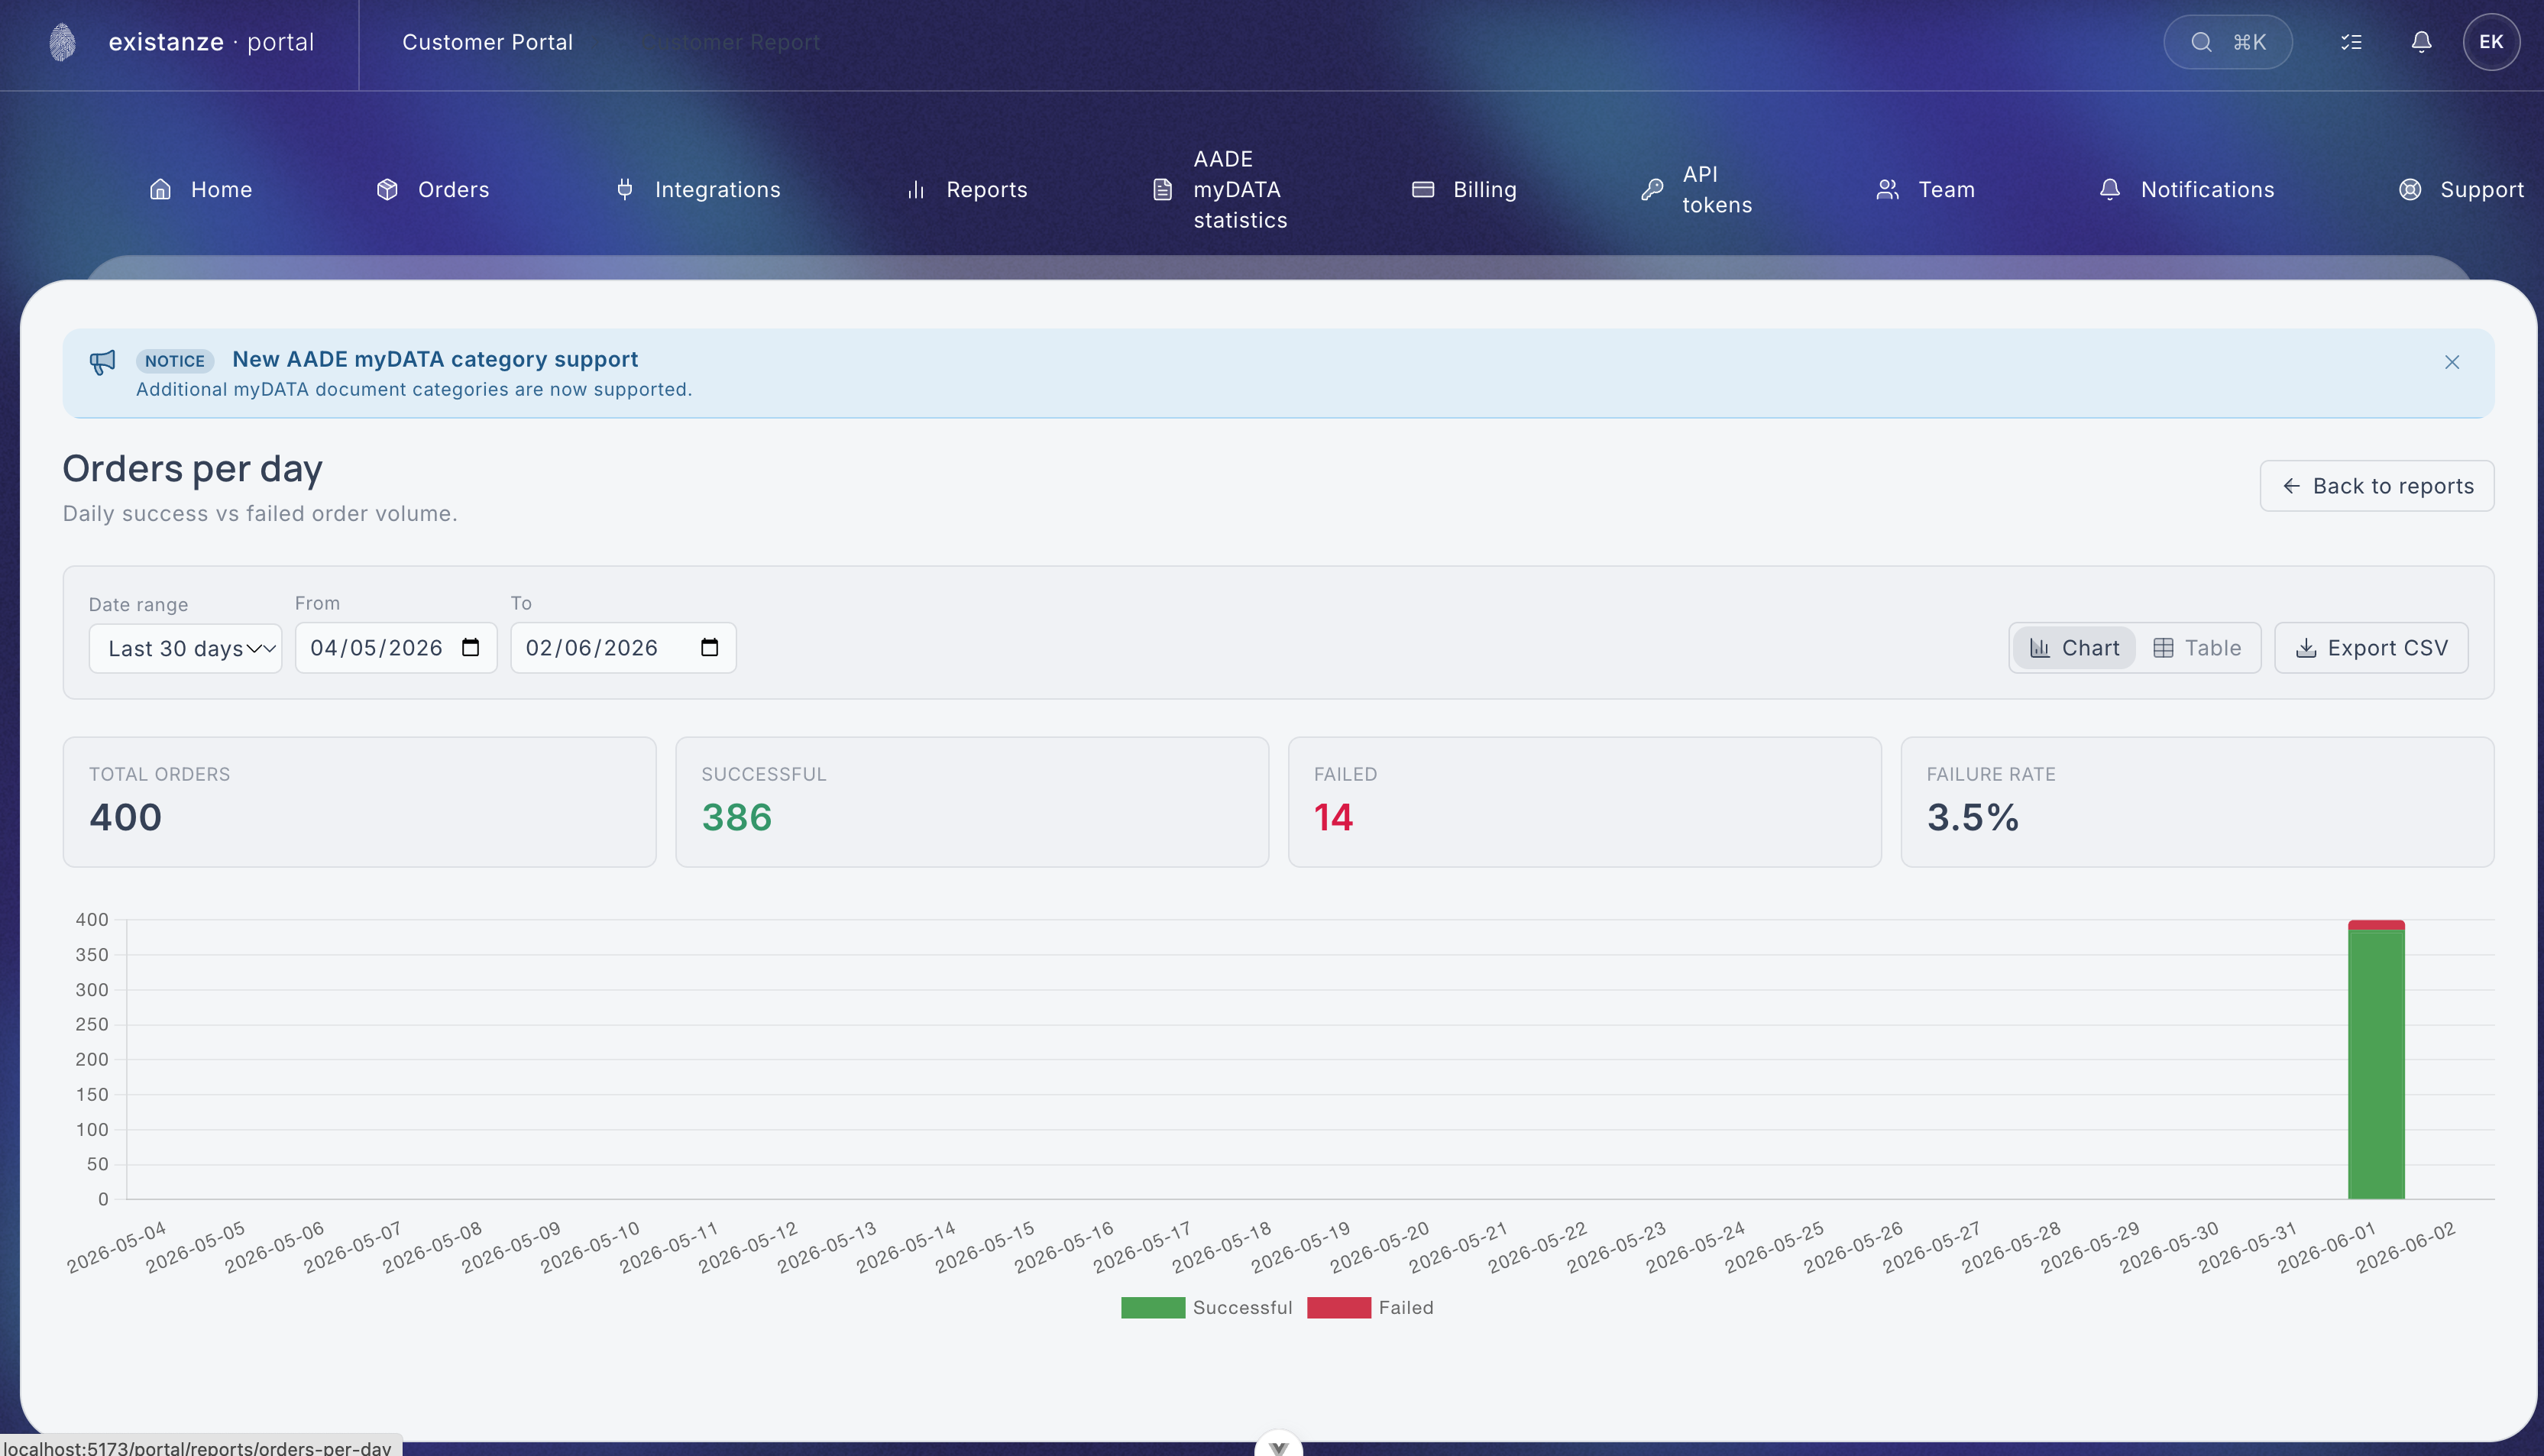
Task: Open the checklist tasks icon
Action: click(2351, 42)
